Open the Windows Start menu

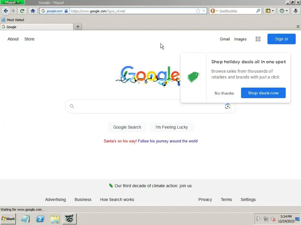tap(8, 219)
